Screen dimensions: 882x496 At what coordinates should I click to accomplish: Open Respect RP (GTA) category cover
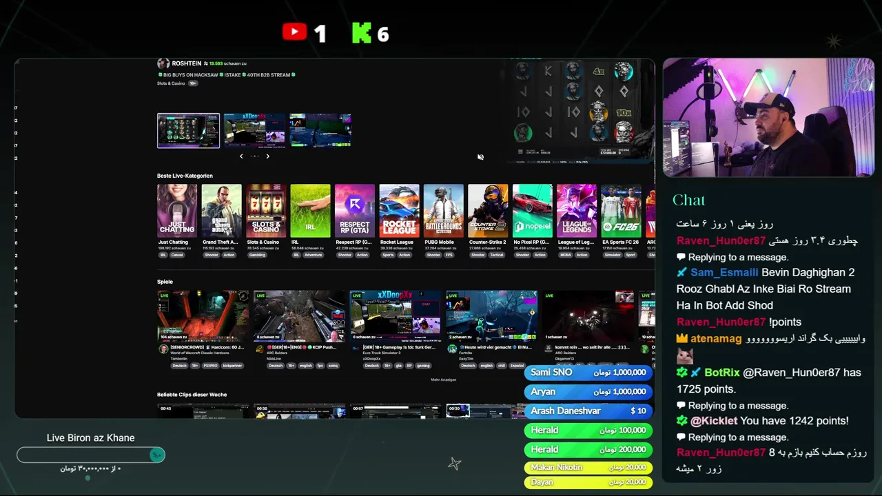[x=355, y=211]
